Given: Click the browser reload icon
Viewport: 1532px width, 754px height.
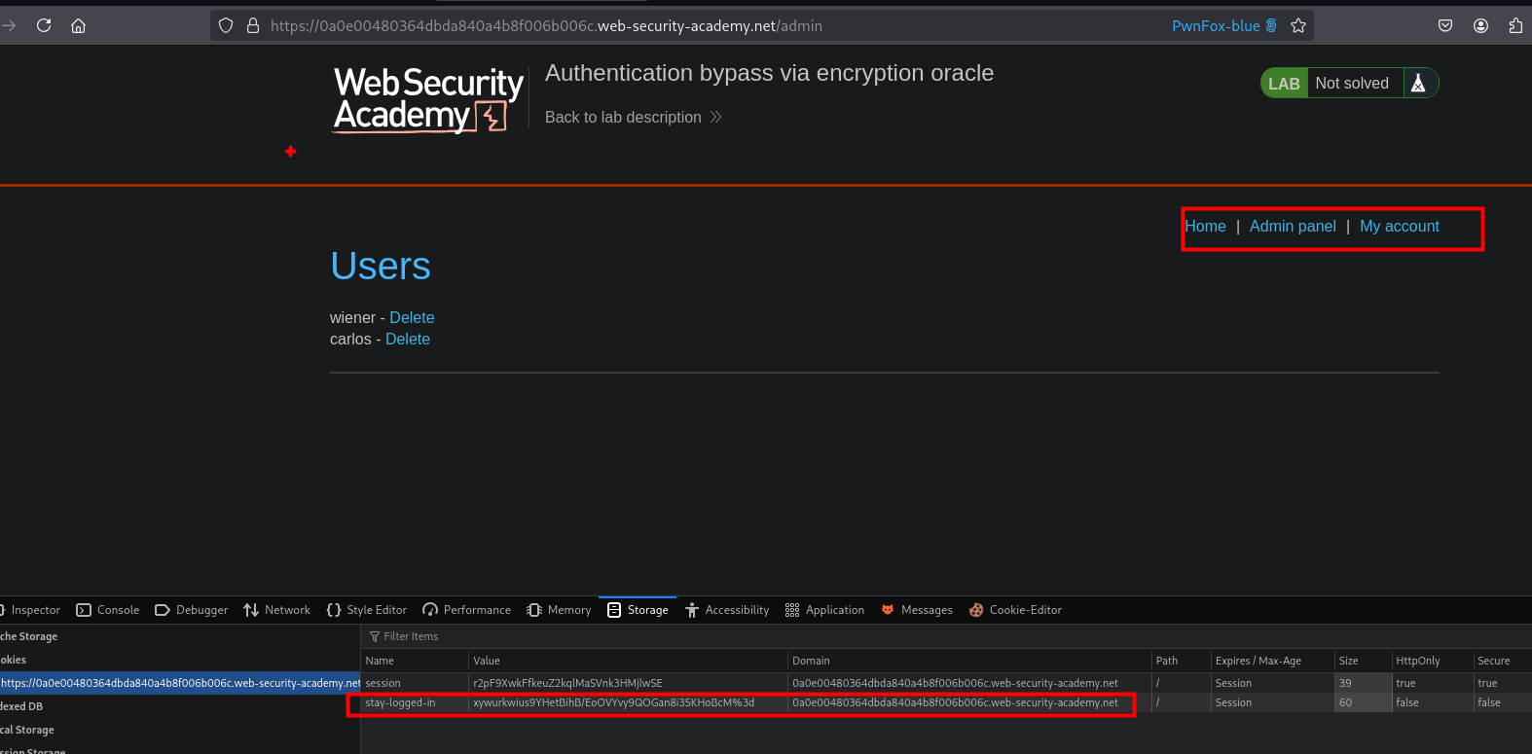Looking at the screenshot, I should [44, 25].
